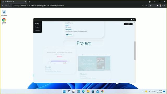The width and height of the screenshot is (167, 94).
Task: Select Contact in the side menu
Action: point(37,30)
